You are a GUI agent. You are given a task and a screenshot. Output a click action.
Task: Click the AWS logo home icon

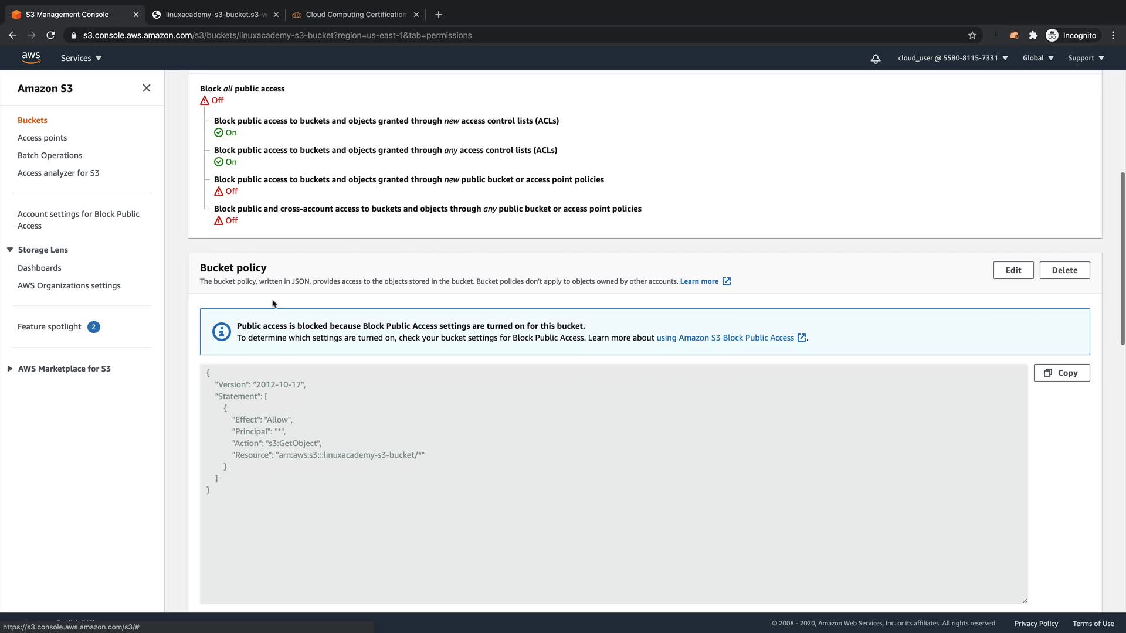pyautogui.click(x=30, y=57)
